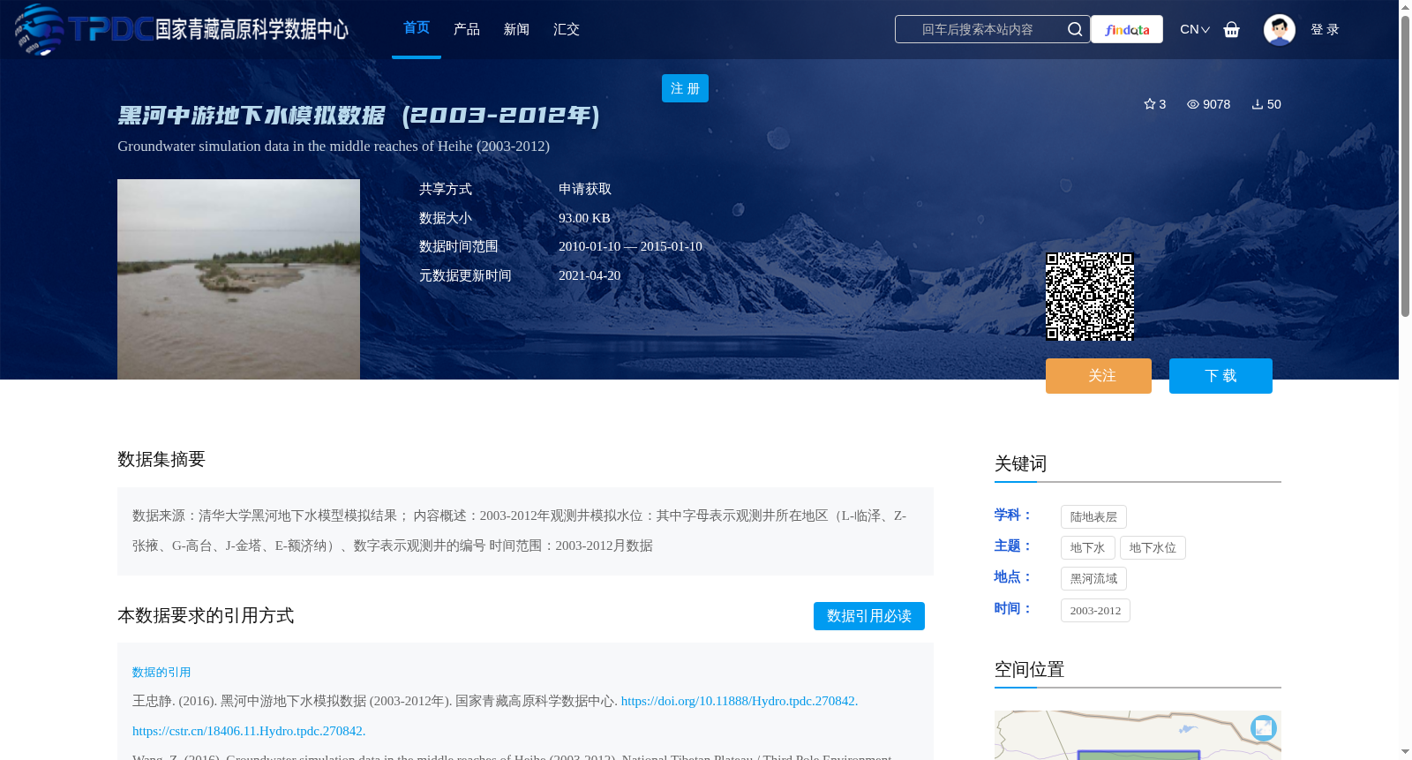Viewport: 1412px width, 760px height.
Task: Select the 黑河流域 keyword tag
Action: [x=1093, y=578]
